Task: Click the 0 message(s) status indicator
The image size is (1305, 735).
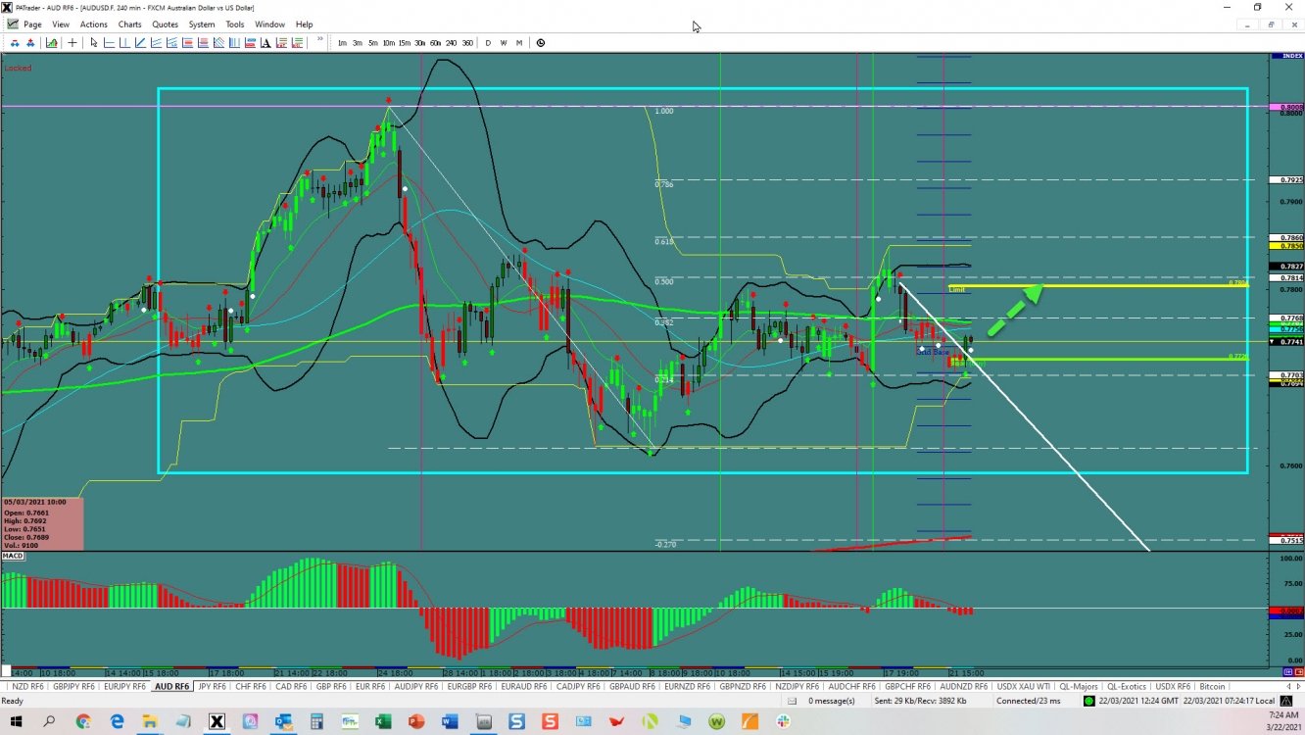Action: coord(832,701)
